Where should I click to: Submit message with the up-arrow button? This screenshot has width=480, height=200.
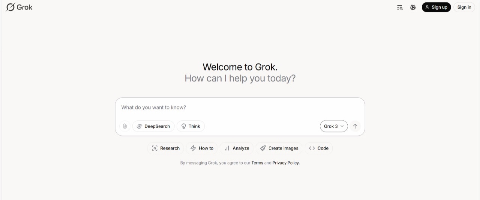coord(355,126)
